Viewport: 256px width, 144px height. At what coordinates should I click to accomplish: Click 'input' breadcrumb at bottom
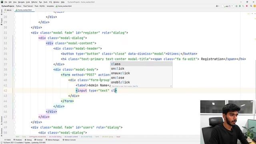coord(118,137)
